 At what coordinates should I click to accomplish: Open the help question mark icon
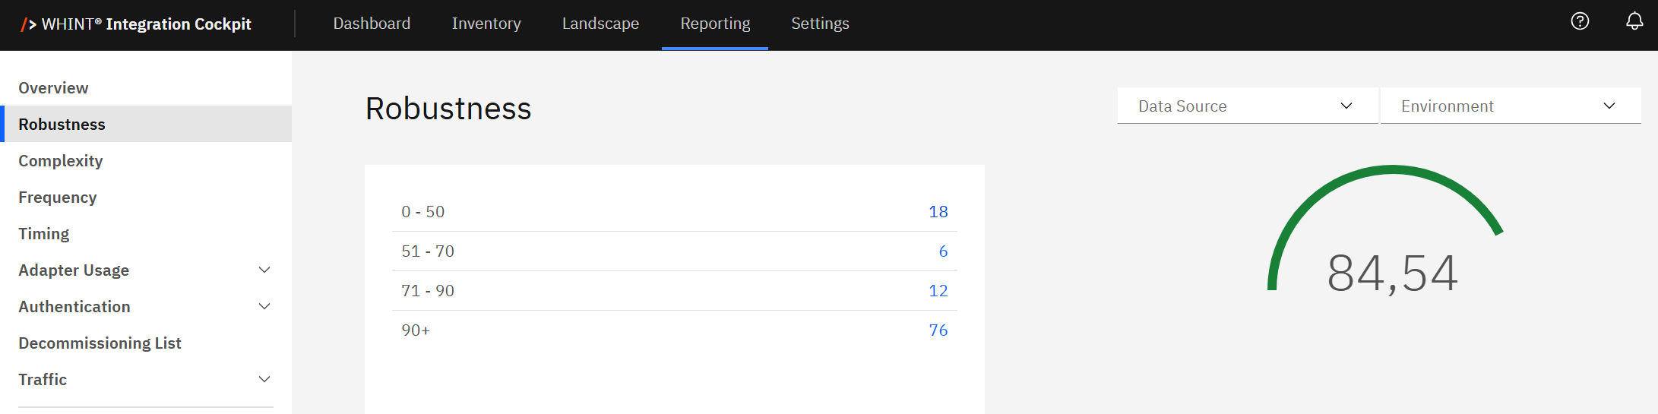point(1580,21)
